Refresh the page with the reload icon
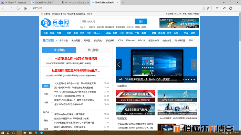 pos(18,8)
